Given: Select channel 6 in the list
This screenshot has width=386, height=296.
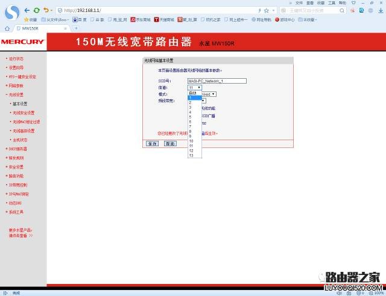Looking at the screenshot, I should click(194, 122).
